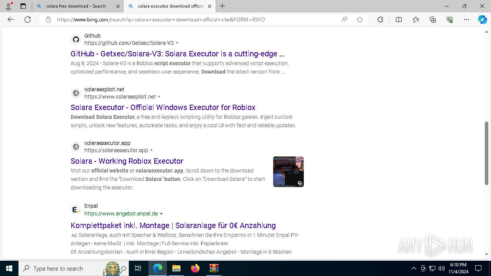Expand dropdown beside www.solaraexploit.net URL
The image size is (491, 276).
tap(159, 97)
